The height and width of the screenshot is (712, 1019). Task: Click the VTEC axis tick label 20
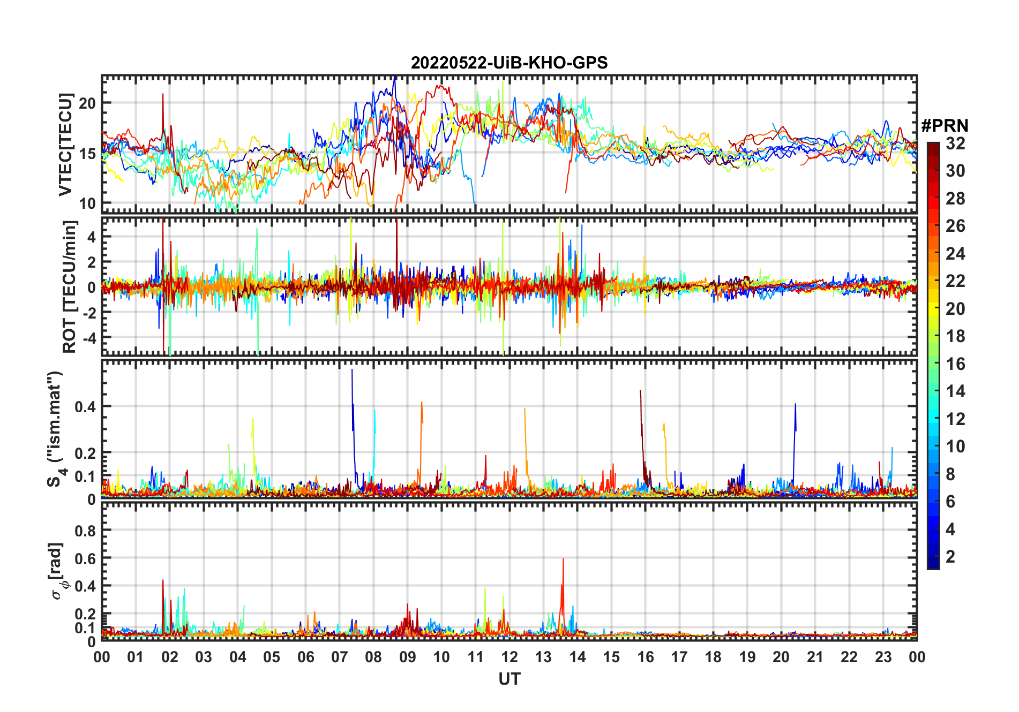click(88, 103)
